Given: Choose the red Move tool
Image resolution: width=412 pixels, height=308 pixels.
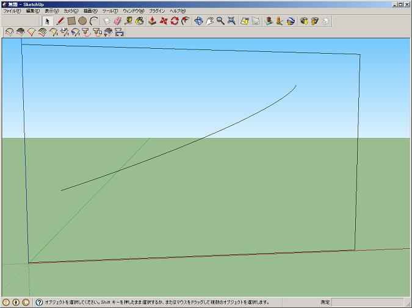Looking at the screenshot, I should point(164,21).
